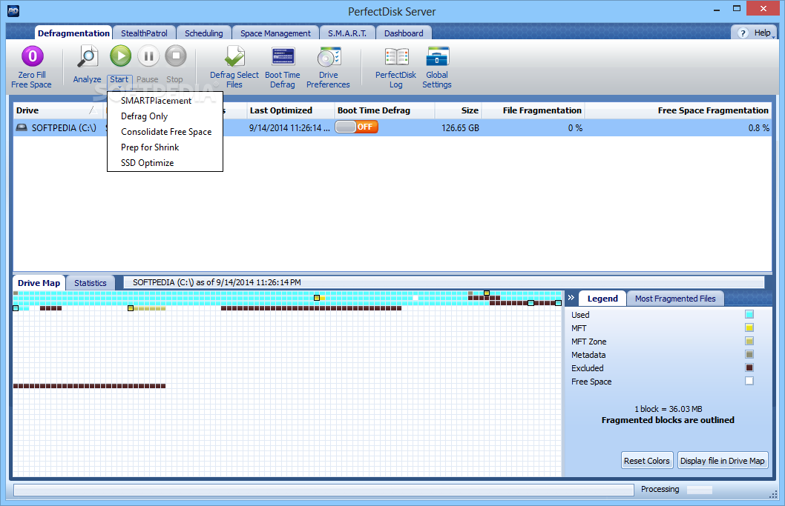Click the Used color swatch
The width and height of the screenshot is (785, 506).
pyautogui.click(x=749, y=315)
